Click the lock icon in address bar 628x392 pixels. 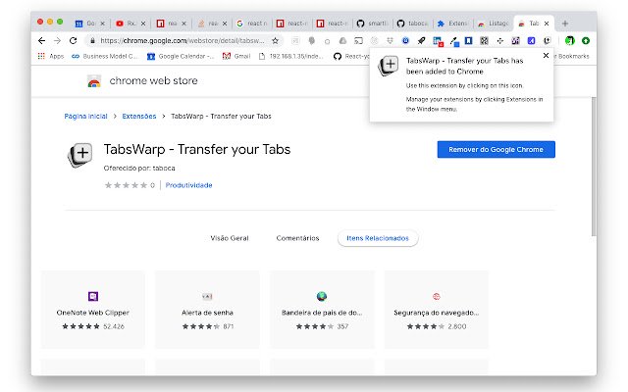click(92, 40)
